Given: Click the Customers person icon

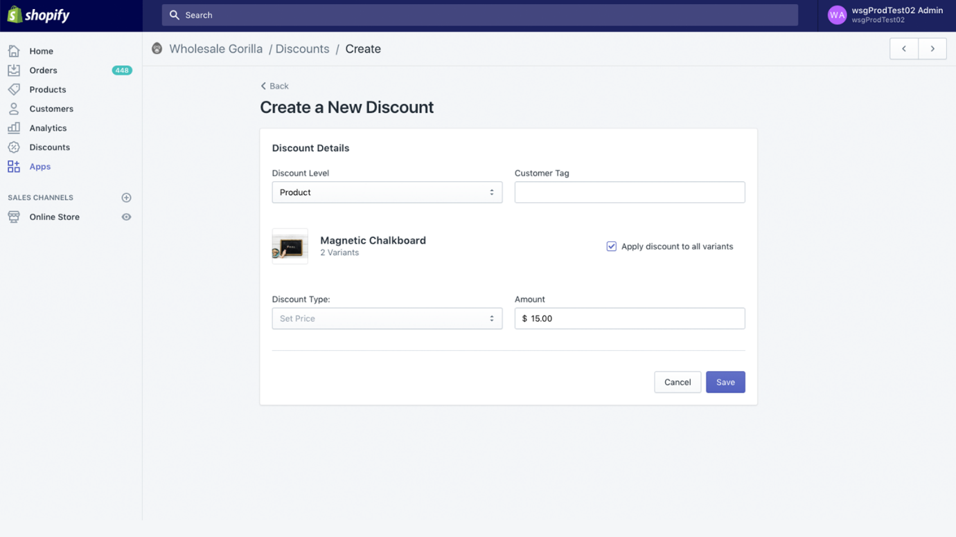Looking at the screenshot, I should pos(14,109).
